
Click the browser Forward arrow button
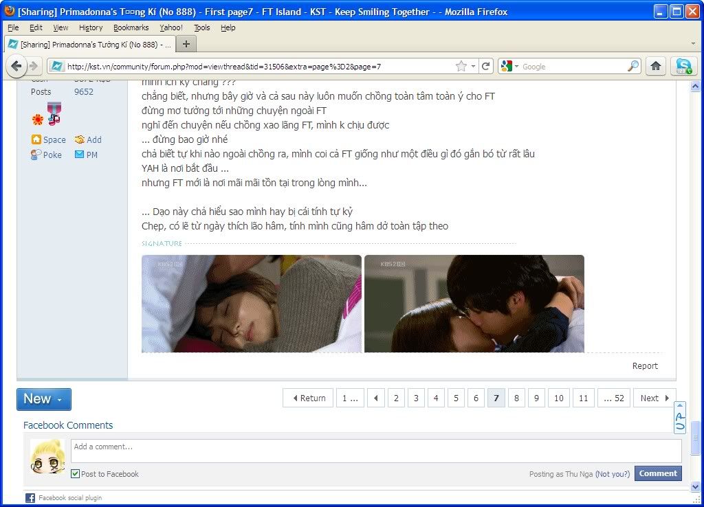point(34,67)
